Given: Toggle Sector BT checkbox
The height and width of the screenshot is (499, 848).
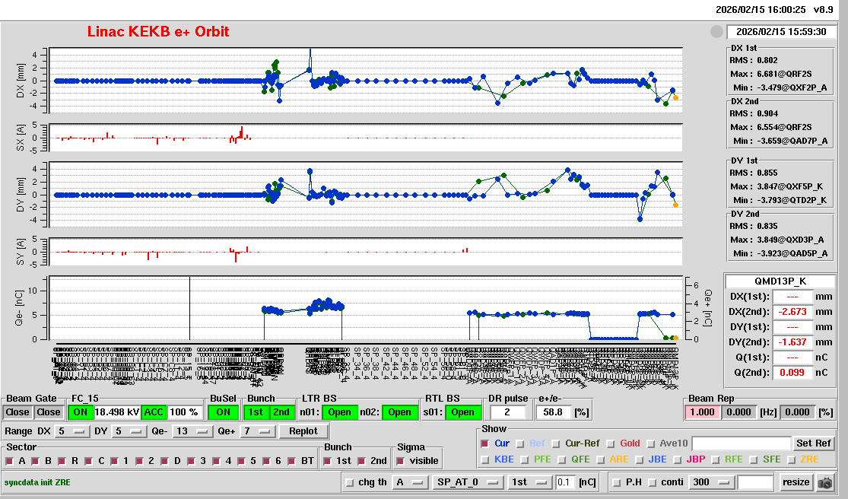Looking at the screenshot, I should pyautogui.click(x=292, y=461).
